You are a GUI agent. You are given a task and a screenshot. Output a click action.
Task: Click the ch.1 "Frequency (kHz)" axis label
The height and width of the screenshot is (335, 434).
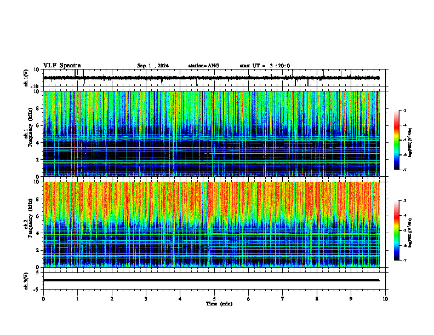(x=30, y=127)
